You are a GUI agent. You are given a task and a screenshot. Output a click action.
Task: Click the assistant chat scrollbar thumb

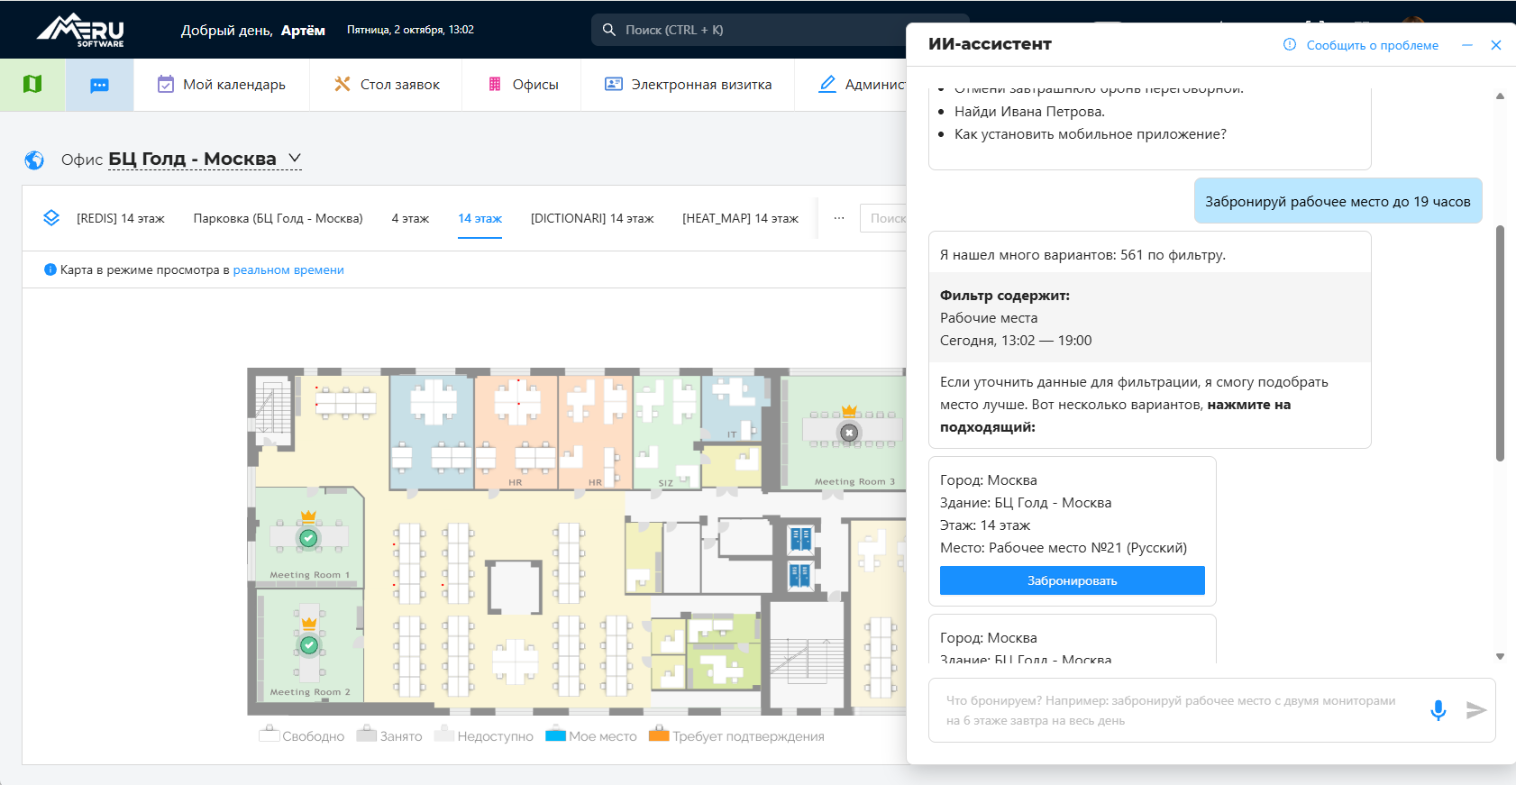pyautogui.click(x=1500, y=342)
